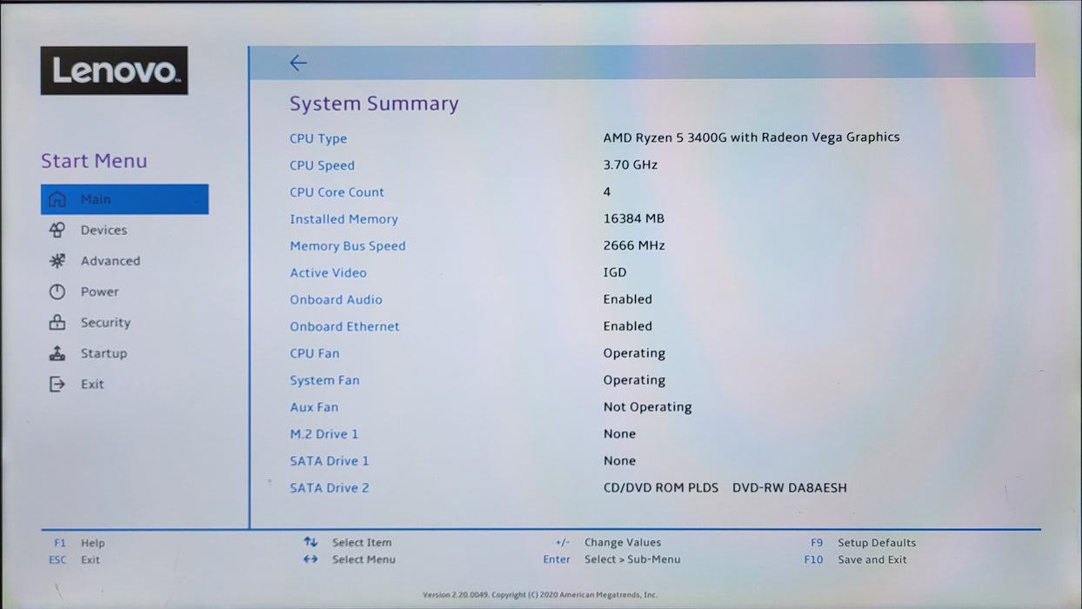Click the Startup icon in sidebar
1082x609 pixels.
(x=57, y=353)
